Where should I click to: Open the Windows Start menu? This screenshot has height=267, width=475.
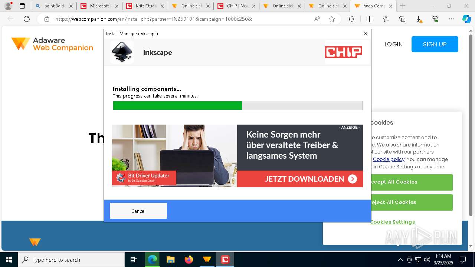point(9,260)
